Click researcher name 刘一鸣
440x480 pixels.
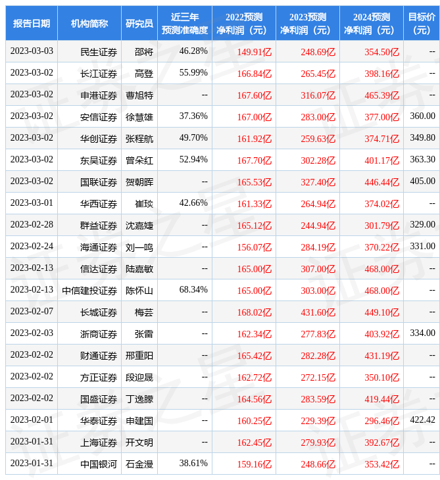pos(139,247)
